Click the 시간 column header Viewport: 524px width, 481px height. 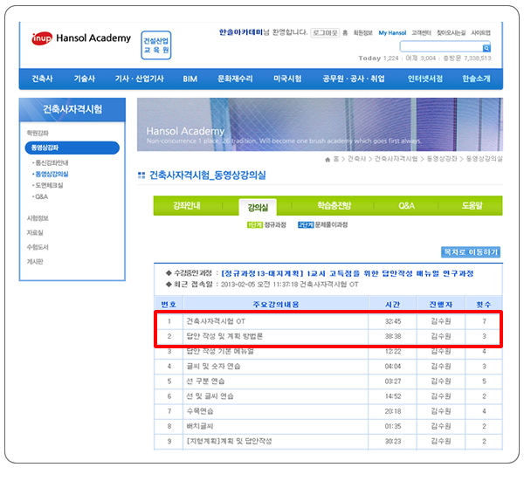click(x=392, y=305)
